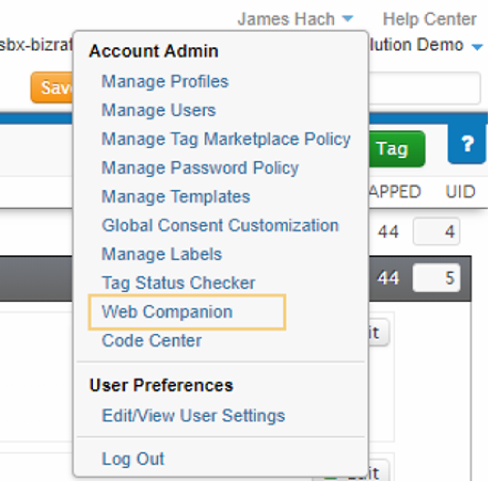Log Out of the account
Screen dimensions: 489x482
[133, 459]
